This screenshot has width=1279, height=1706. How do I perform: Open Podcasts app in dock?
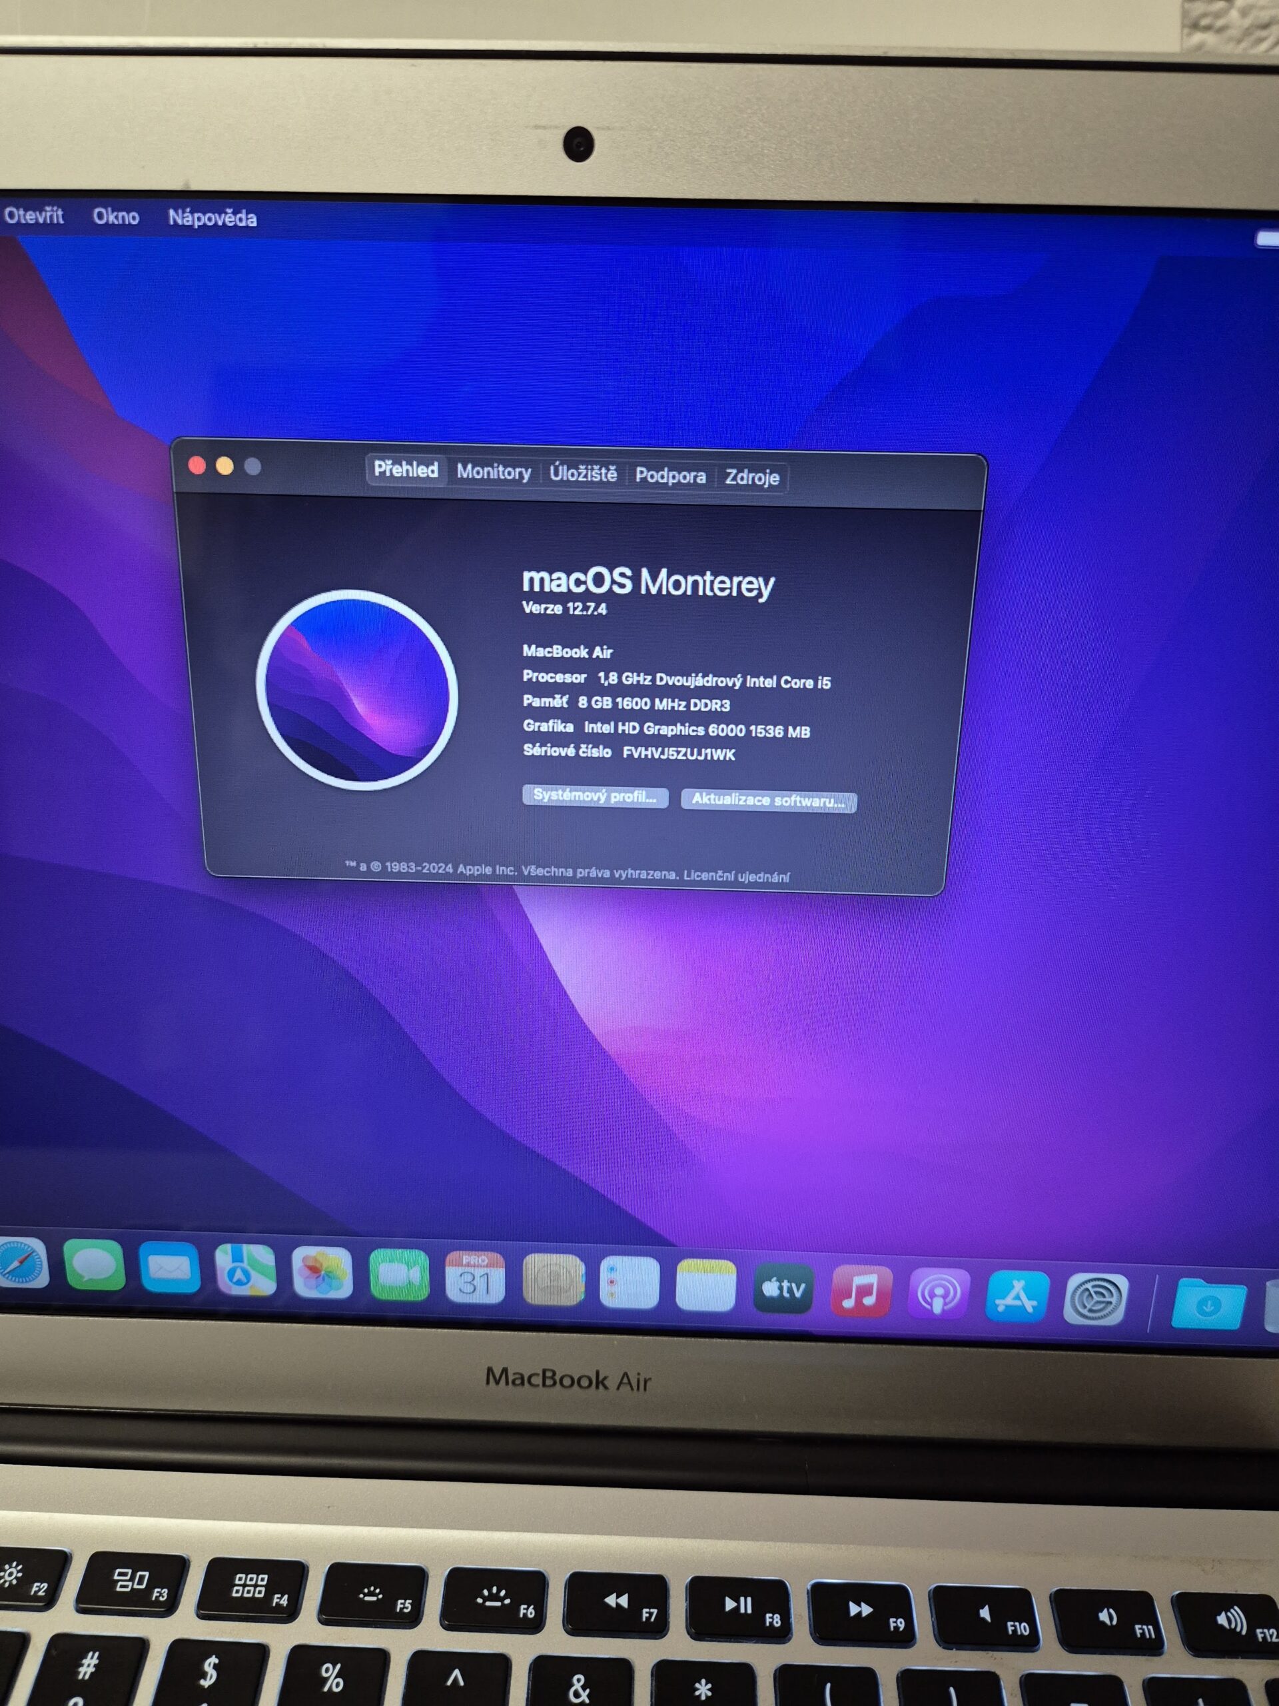pyautogui.click(x=938, y=1293)
